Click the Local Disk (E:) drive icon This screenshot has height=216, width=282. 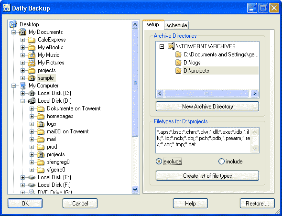(x=32, y=177)
